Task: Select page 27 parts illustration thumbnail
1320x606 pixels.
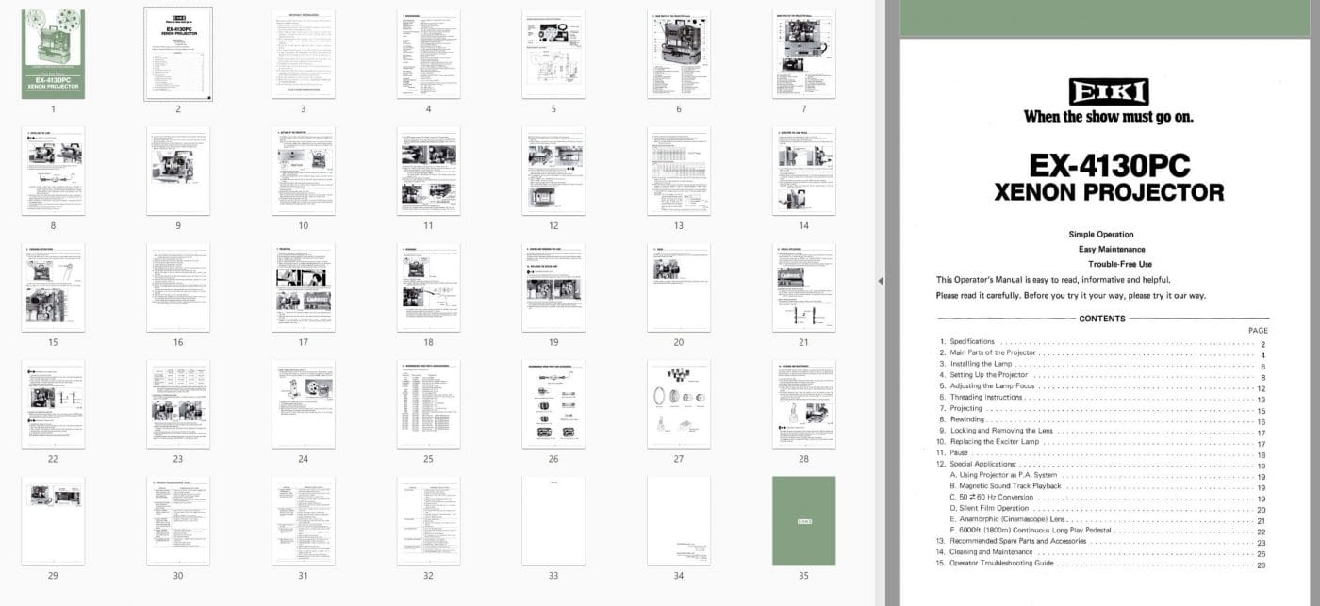Action: coord(678,403)
